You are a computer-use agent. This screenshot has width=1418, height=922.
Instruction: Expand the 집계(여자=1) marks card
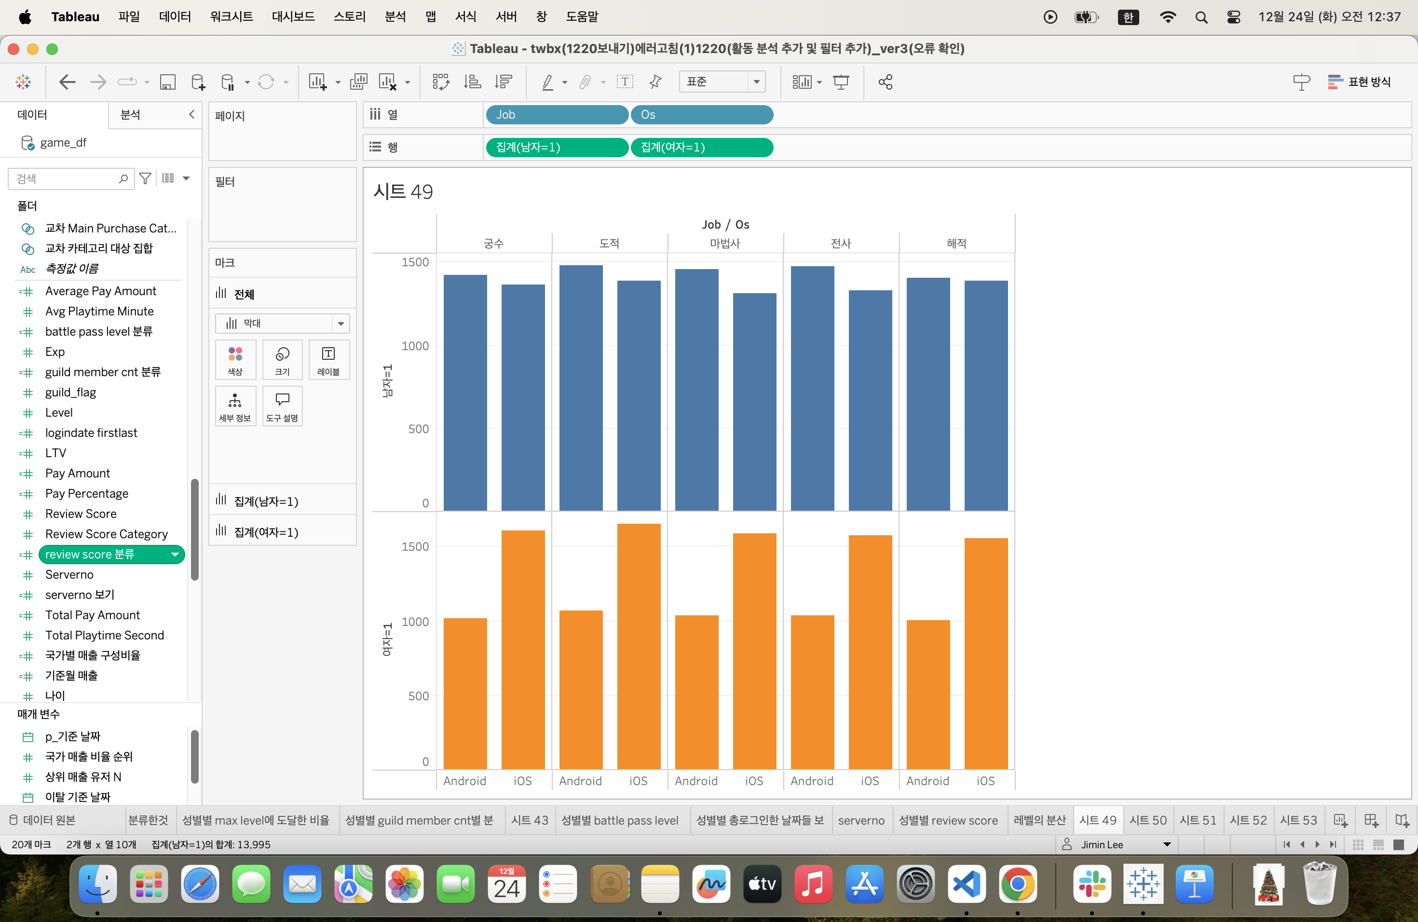pos(283,532)
